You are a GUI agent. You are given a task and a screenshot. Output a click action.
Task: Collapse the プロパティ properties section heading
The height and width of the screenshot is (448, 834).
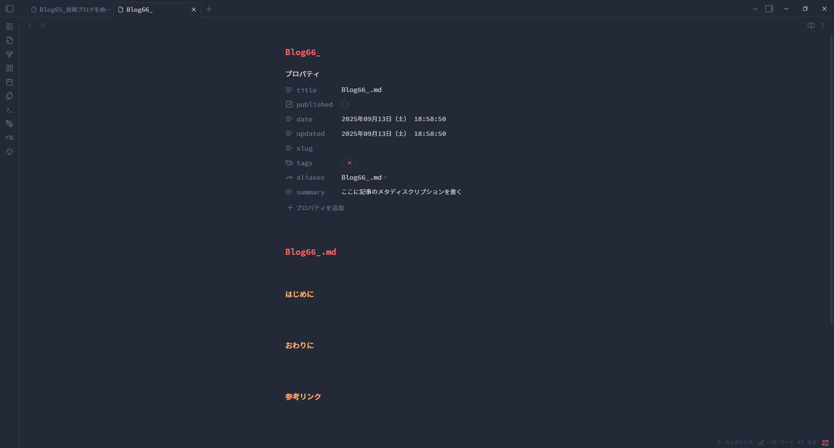(302, 74)
